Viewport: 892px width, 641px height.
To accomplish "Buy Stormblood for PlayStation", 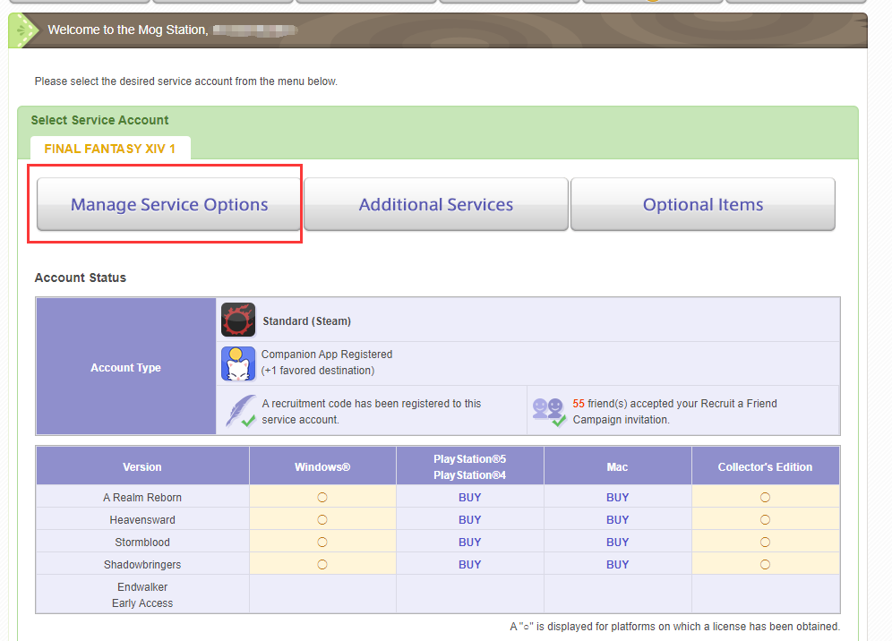I will 470,542.
